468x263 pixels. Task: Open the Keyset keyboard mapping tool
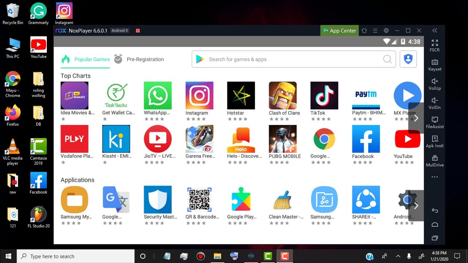pyautogui.click(x=435, y=65)
